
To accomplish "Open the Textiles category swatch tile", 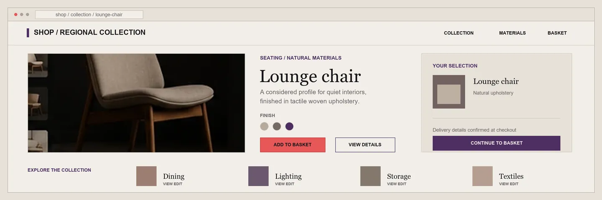I will [482, 176].
